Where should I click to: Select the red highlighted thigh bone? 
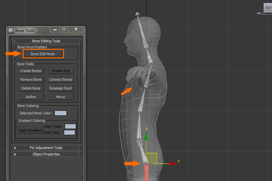click(147, 172)
